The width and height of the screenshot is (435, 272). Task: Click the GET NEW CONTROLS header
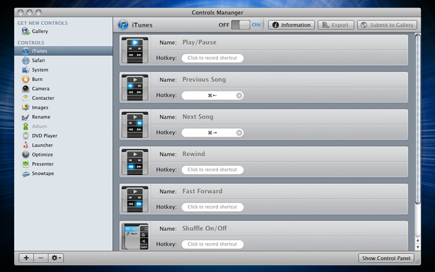pos(42,23)
